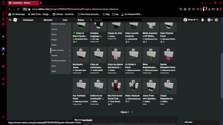Toggle the VPN badge in the address bar

pos(25,9)
